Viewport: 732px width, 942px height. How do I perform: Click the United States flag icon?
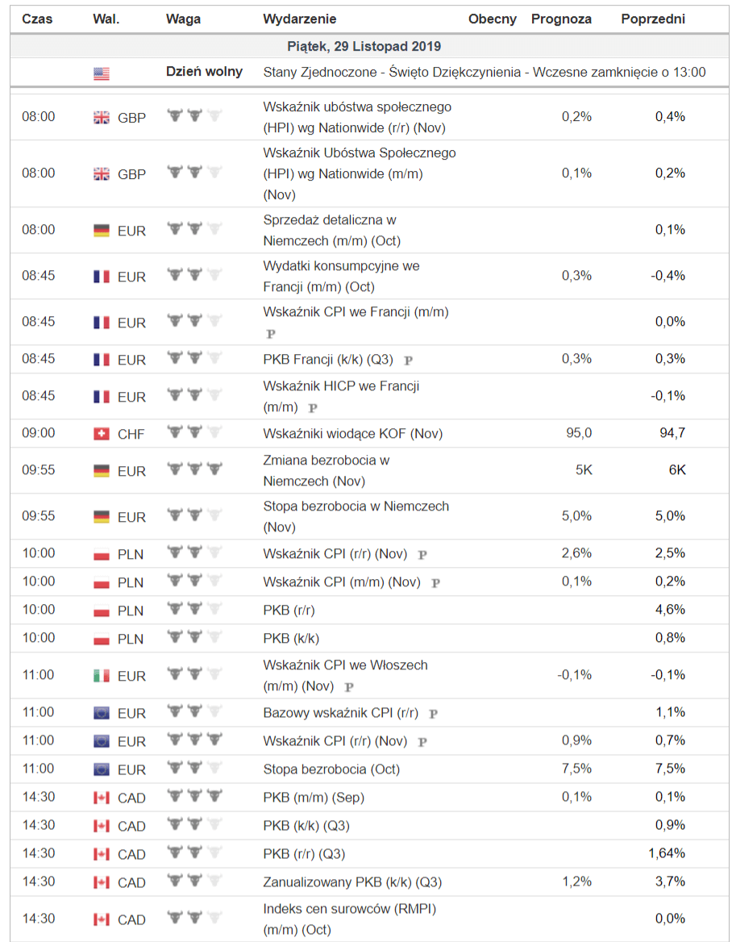point(102,73)
